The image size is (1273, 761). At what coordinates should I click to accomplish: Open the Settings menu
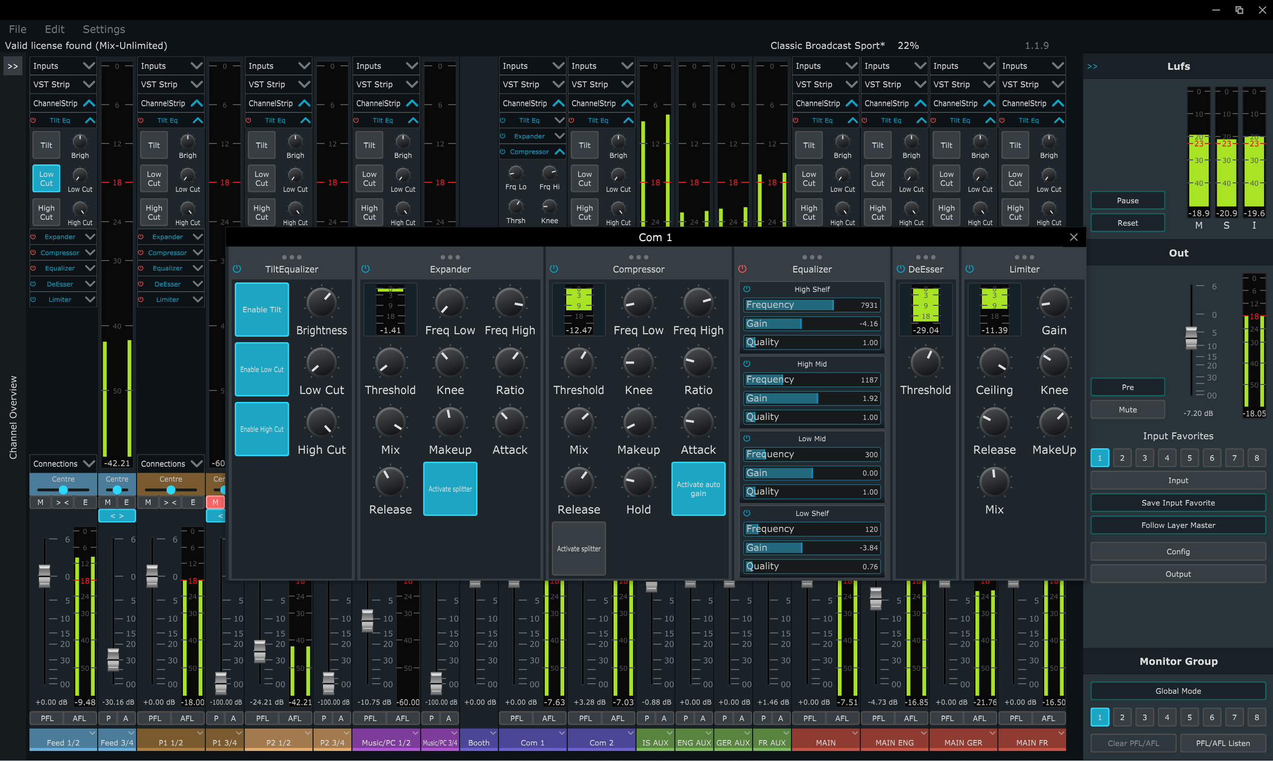point(104,29)
